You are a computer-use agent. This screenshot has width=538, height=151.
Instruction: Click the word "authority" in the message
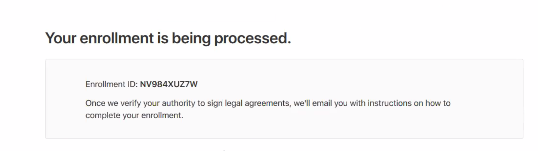pyautogui.click(x=178, y=103)
